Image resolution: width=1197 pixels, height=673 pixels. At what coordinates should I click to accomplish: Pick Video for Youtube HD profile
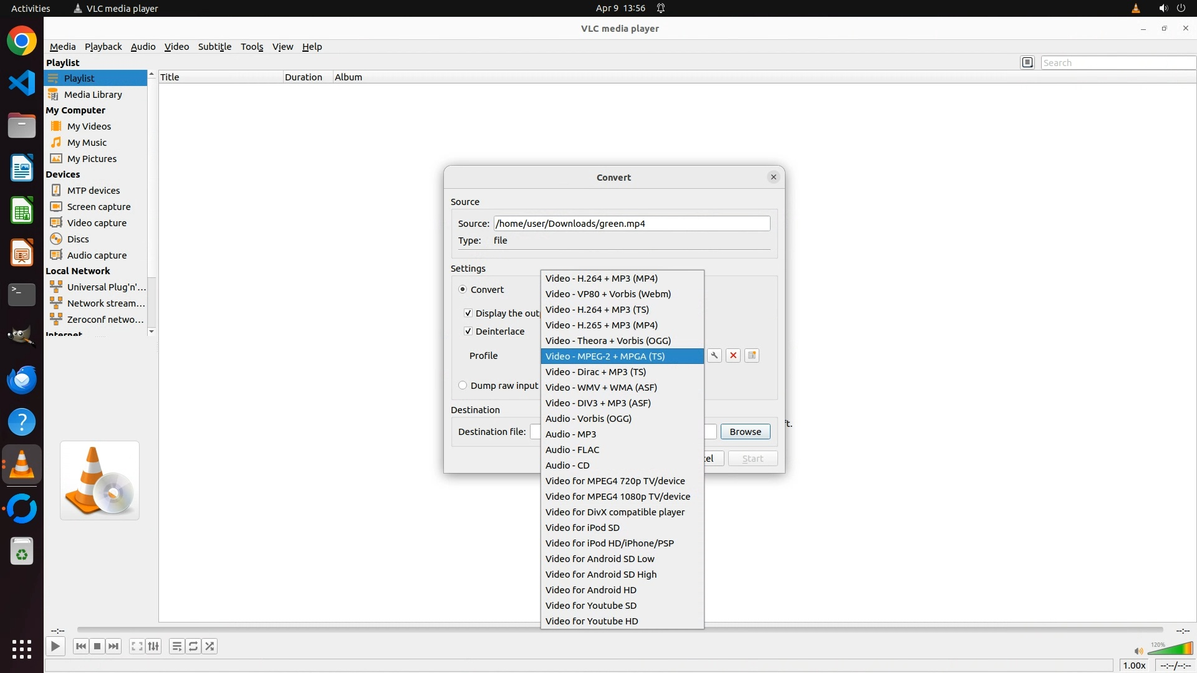point(591,621)
